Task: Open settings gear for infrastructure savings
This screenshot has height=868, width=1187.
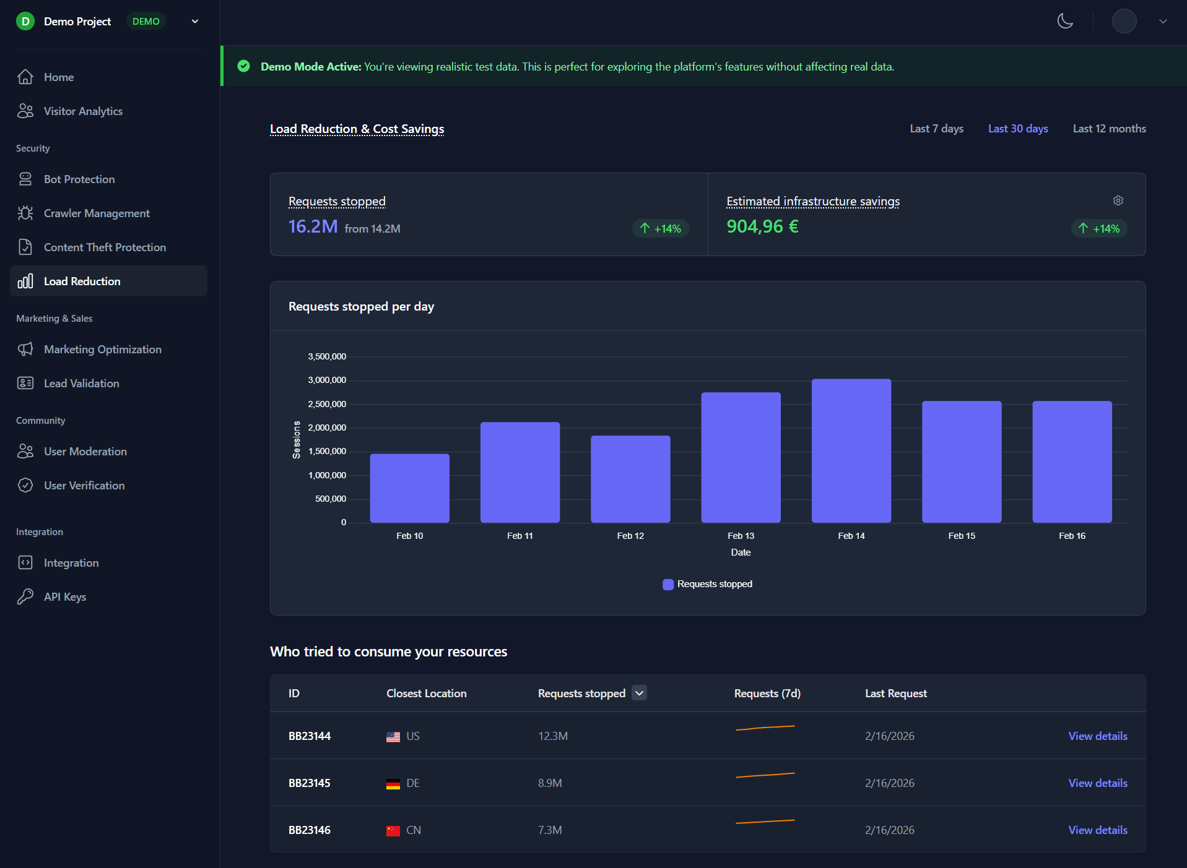Action: point(1118,200)
